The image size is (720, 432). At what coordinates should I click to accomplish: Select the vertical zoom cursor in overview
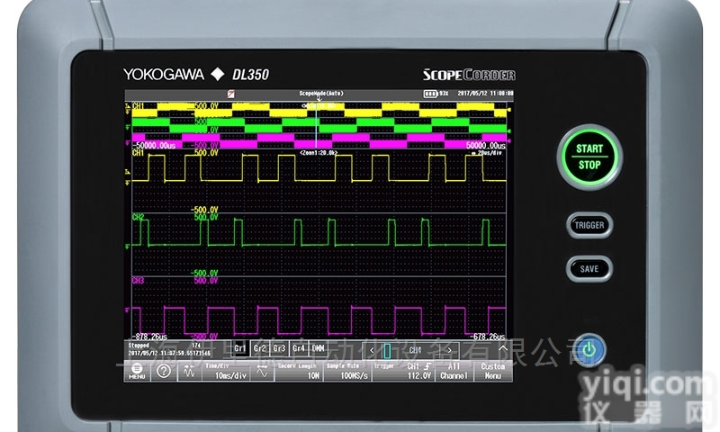click(317, 125)
